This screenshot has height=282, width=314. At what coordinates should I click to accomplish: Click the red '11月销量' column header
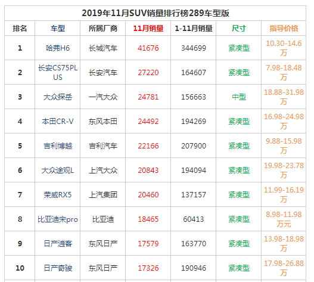tap(148, 28)
